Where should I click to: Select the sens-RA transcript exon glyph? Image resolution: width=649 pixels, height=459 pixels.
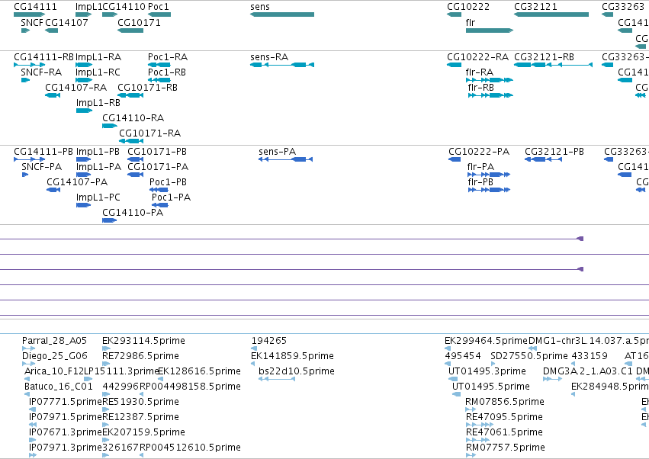pyautogui.click(x=282, y=65)
